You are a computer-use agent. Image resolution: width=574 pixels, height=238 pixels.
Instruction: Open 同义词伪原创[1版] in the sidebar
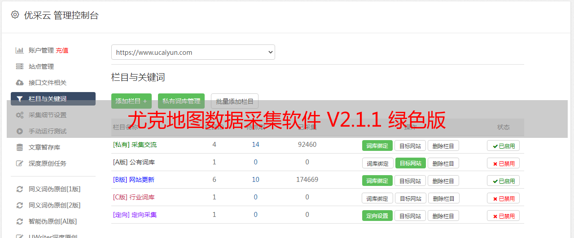tap(55, 189)
